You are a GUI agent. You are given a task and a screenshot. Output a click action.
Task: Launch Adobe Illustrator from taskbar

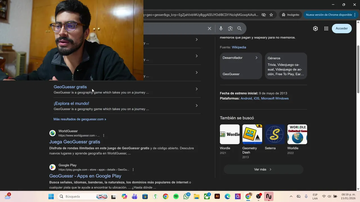click(217, 197)
